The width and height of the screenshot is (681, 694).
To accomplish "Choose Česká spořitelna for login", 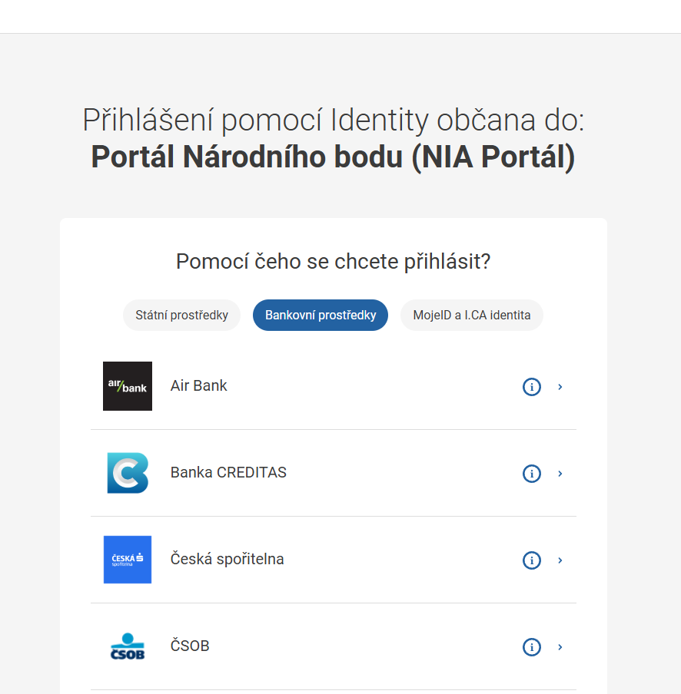I will [x=227, y=560].
